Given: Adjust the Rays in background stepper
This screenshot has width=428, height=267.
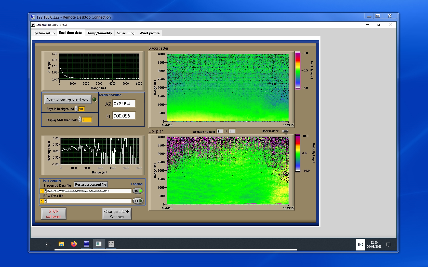Looking at the screenshot, I should pos(76,109).
